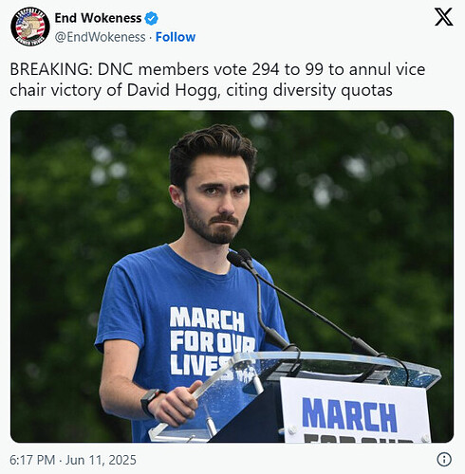Click the BREAKING: DNC members vote text line
The width and height of the screenshot is (465, 474).
(217, 69)
